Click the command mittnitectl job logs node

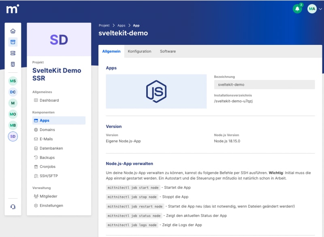point(132,225)
